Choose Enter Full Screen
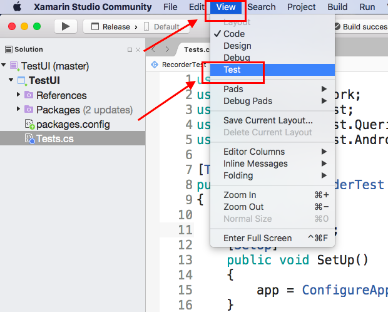This screenshot has height=312, width=388. [x=272, y=238]
